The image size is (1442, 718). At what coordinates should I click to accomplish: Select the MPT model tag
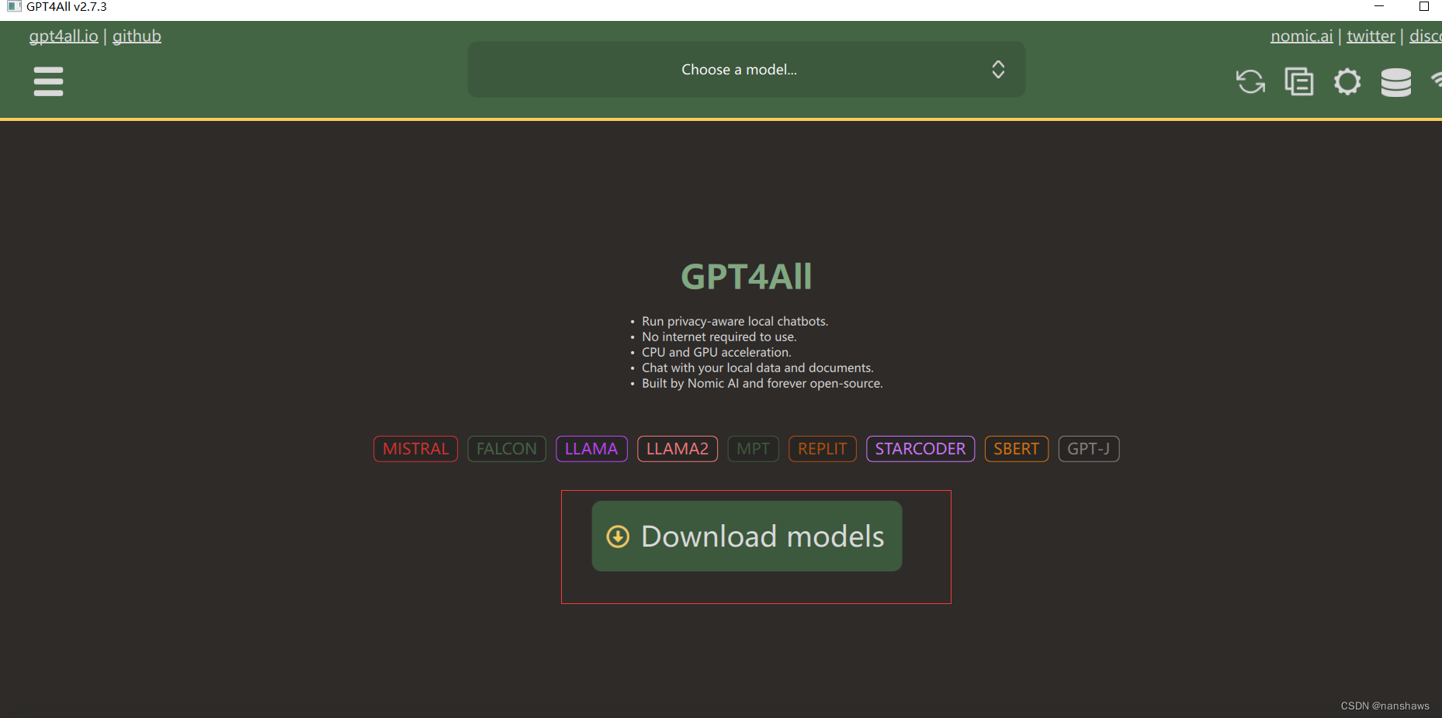click(753, 449)
